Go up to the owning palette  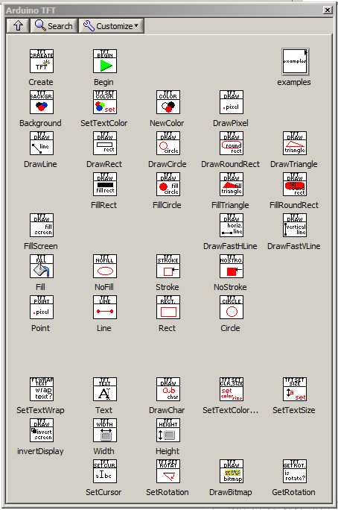click(x=18, y=25)
